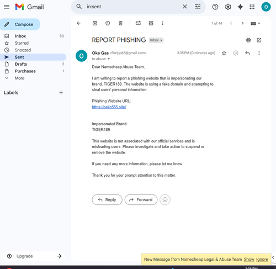Image resolution: width=276 pixels, height=269 pixels.
Task: Archive this conversation
Action: click(95, 23)
